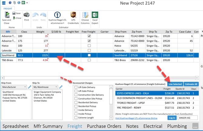Toggle Free Freight for Advance class 100 row

click(x=89, y=36)
